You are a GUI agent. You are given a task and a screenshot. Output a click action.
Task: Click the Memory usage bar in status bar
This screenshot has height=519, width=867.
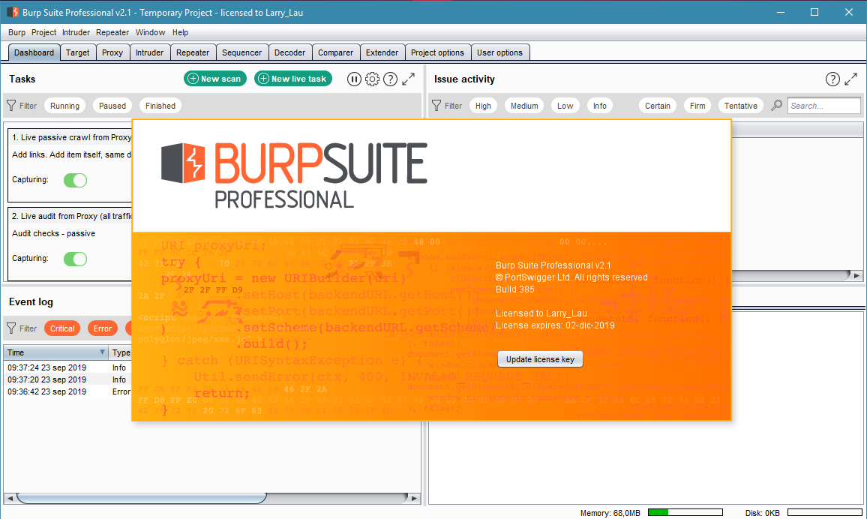pos(685,512)
